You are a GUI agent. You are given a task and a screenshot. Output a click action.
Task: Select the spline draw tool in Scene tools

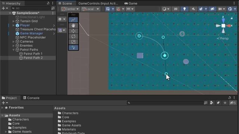pos(73,20)
